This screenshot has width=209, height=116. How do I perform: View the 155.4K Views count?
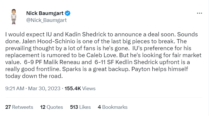click(x=80, y=89)
